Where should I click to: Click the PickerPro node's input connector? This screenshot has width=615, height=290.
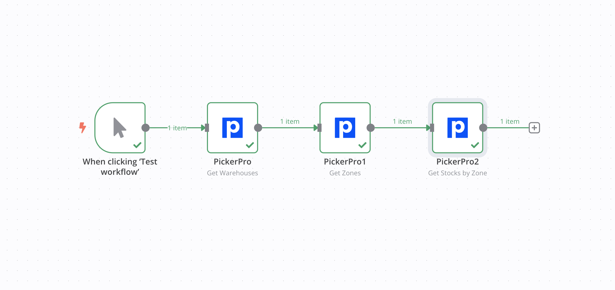pos(207,128)
